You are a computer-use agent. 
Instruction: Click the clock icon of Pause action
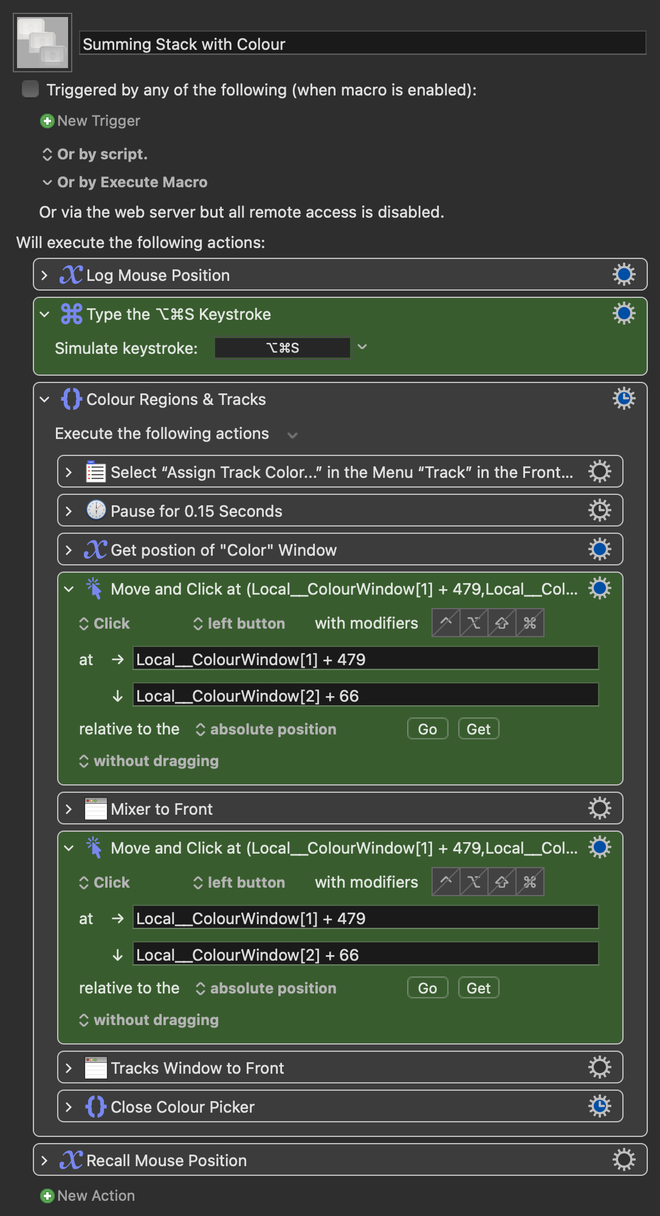pyautogui.click(x=95, y=511)
